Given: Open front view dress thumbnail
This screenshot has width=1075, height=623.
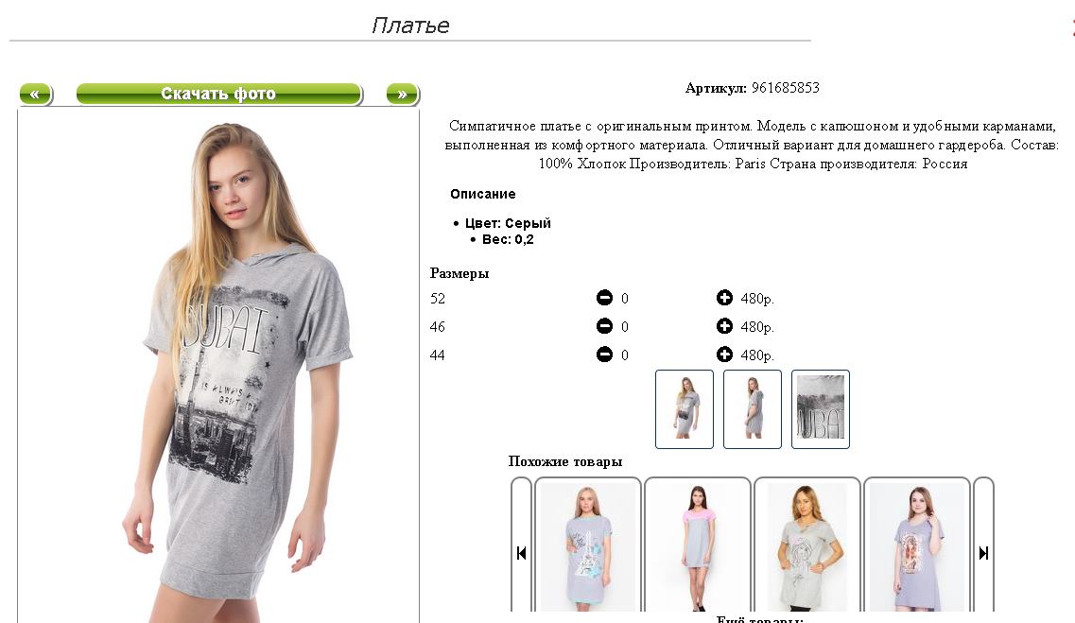Looking at the screenshot, I should pyautogui.click(x=685, y=409).
